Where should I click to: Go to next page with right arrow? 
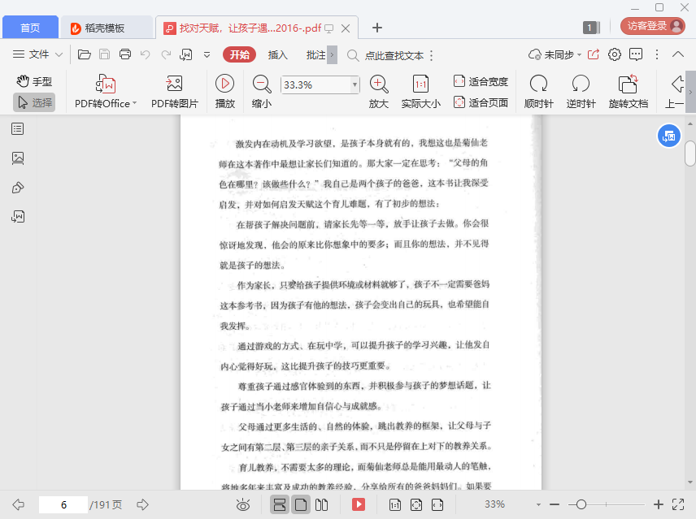(x=142, y=504)
